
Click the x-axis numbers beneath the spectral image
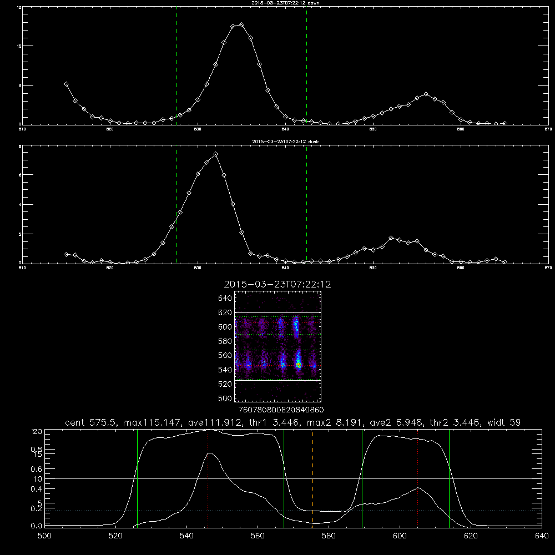[x=281, y=410]
